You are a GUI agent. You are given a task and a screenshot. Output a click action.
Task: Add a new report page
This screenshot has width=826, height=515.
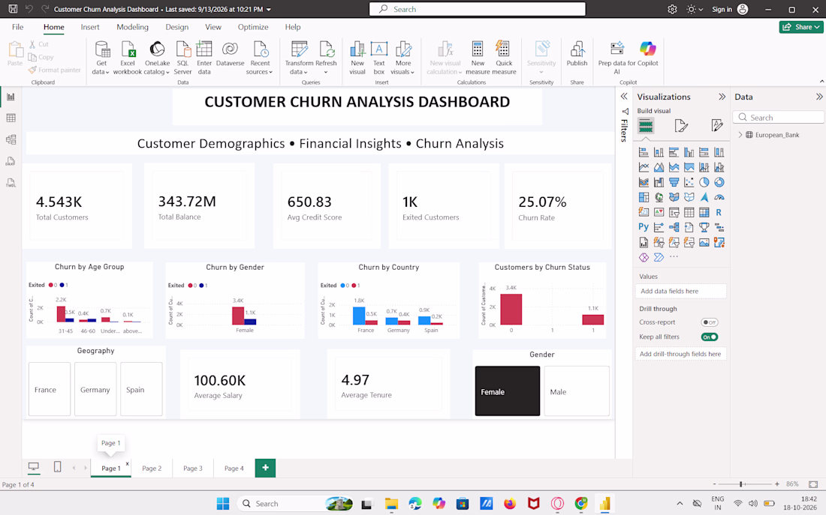pyautogui.click(x=266, y=468)
